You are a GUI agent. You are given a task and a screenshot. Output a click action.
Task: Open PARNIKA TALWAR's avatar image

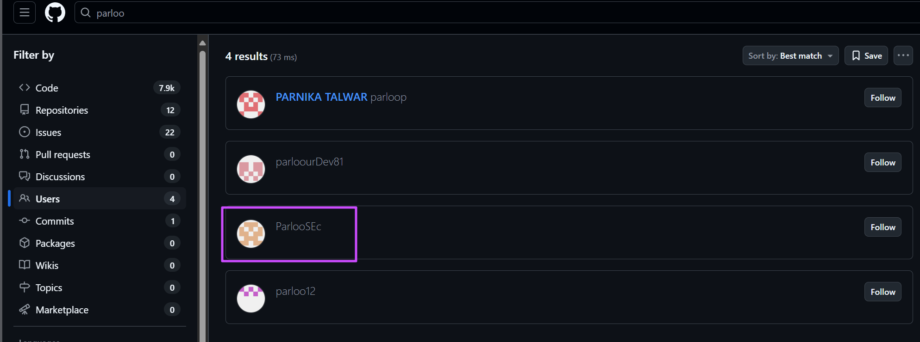click(x=251, y=104)
